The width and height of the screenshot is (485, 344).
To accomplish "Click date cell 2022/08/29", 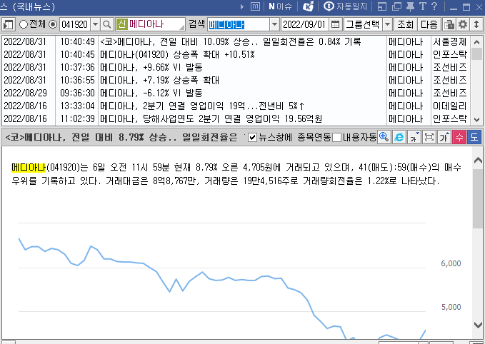I will [26, 93].
